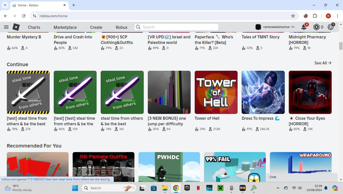Open a new browser tab
This screenshot has width=343, height=194.
click(x=74, y=5)
